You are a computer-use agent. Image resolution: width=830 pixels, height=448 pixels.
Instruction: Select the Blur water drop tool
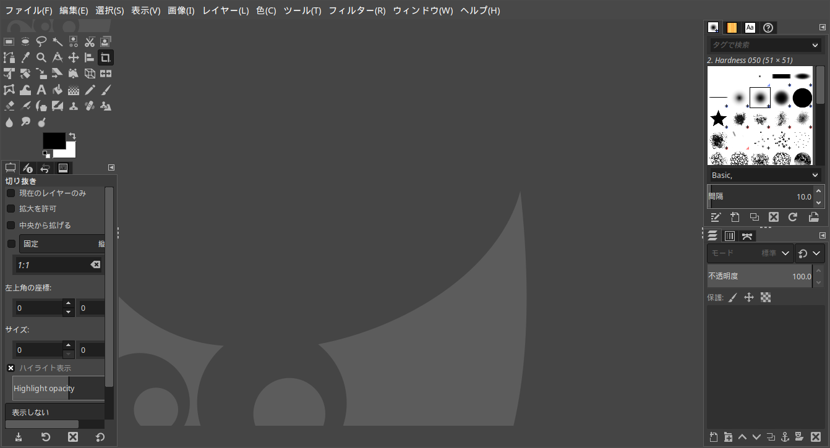point(9,122)
